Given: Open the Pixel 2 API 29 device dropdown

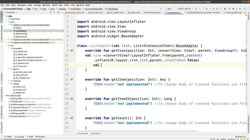Looking at the screenshot, I should (x=184, y=9).
